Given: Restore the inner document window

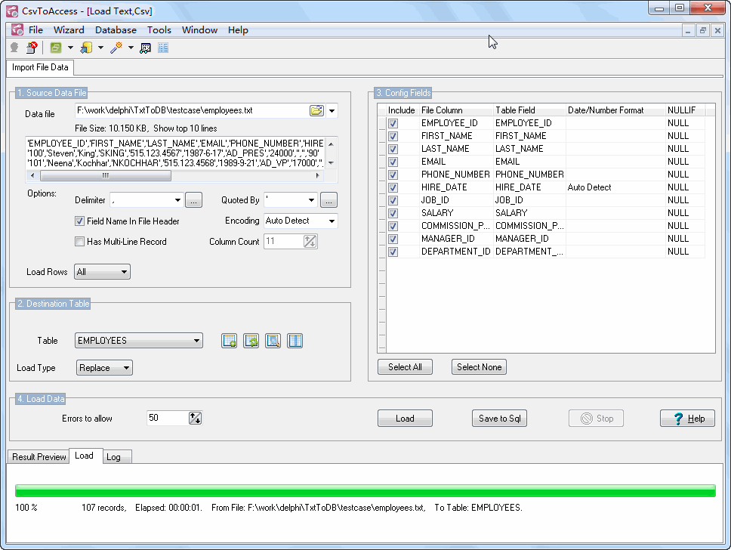Looking at the screenshot, I should [x=702, y=31].
